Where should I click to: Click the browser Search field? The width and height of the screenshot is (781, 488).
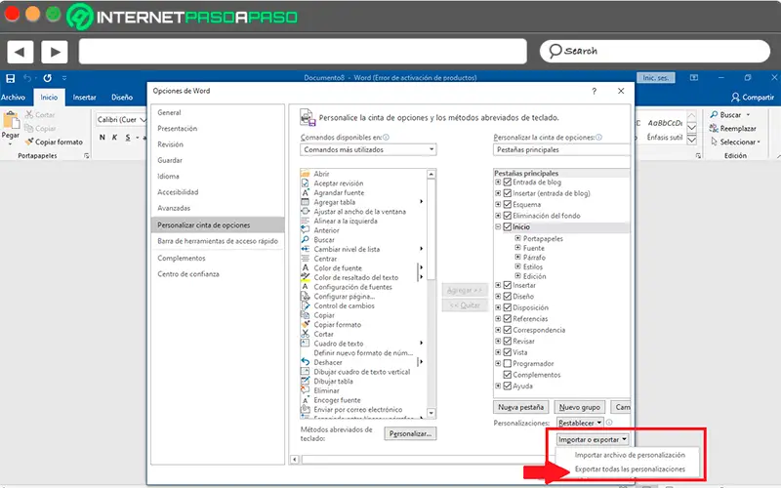(654, 52)
